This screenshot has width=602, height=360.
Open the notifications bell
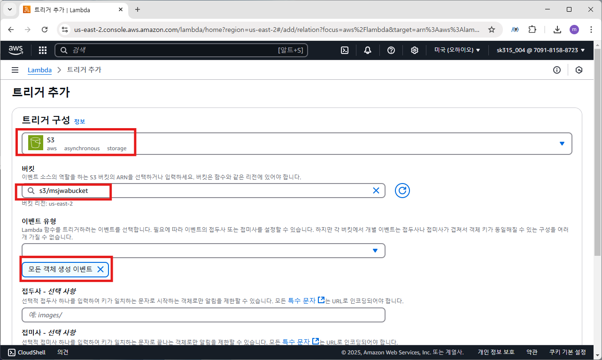(368, 50)
